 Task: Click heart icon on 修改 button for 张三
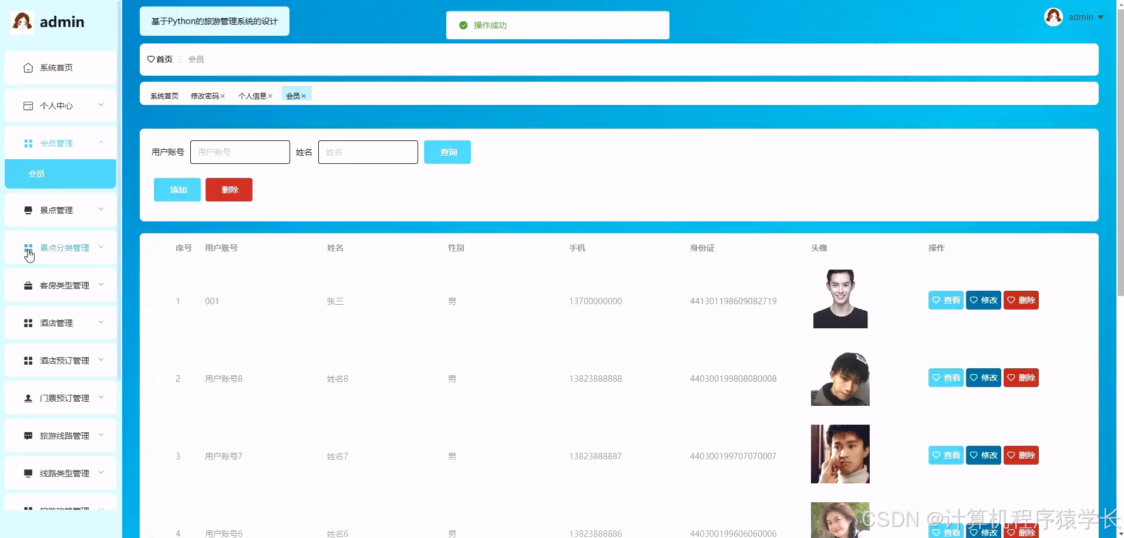pos(974,300)
